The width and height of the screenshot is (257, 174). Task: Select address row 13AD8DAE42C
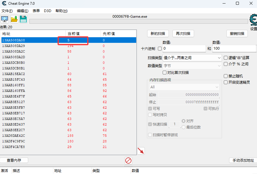pos(69,136)
